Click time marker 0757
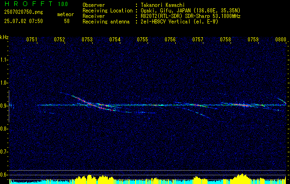Image resolution: width=290 pixels, height=184 pixels. tap(198, 40)
